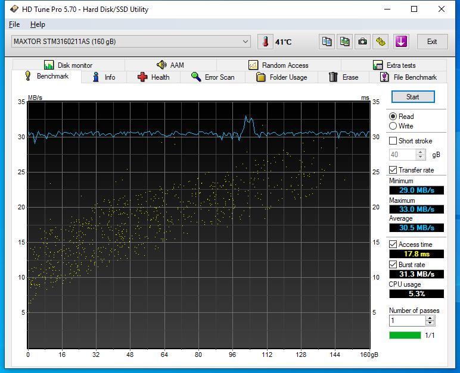Open the File menu
Viewport: 460px width, 373px height.
pyautogui.click(x=14, y=24)
